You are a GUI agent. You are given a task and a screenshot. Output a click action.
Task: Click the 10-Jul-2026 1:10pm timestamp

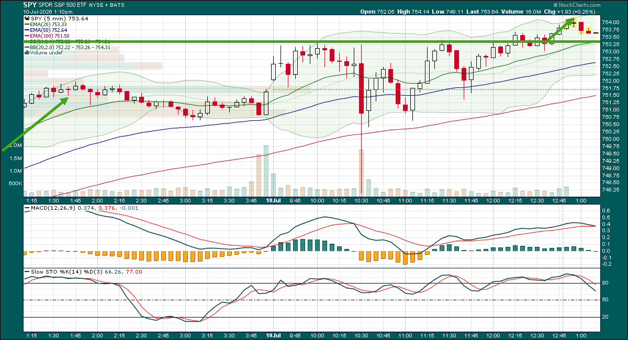point(47,12)
